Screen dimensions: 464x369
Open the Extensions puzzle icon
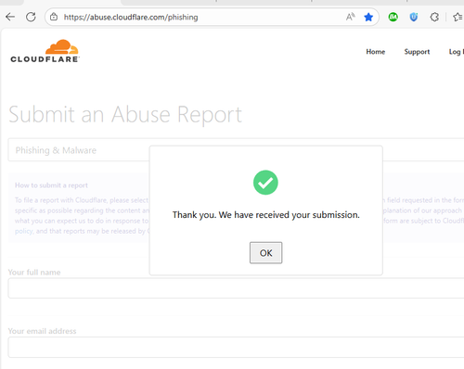click(x=434, y=17)
